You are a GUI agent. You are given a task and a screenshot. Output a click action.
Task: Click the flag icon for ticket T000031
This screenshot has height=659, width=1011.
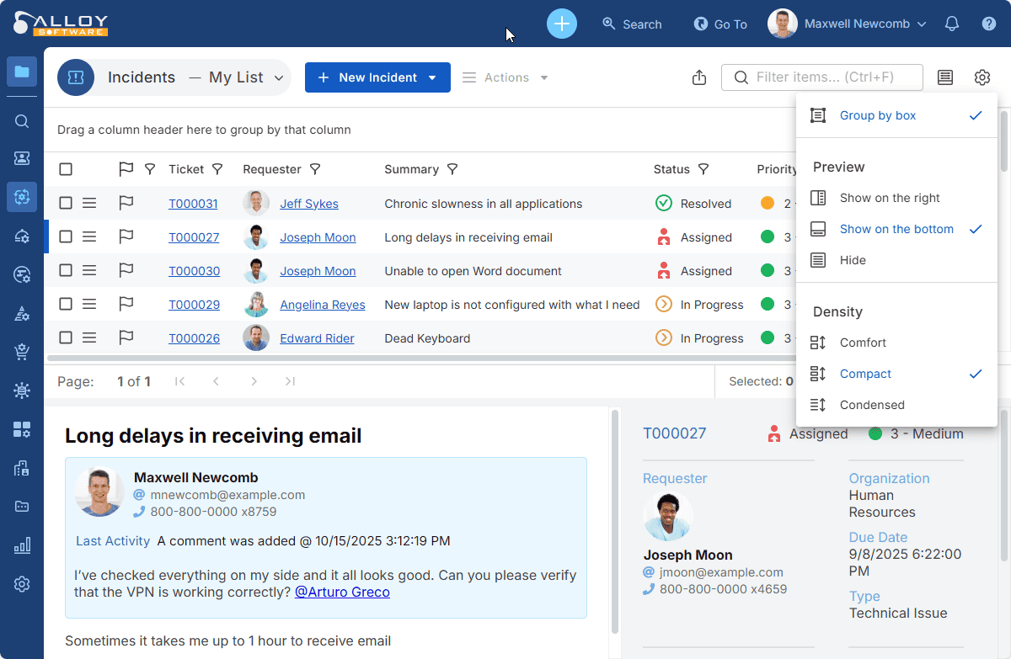126,204
